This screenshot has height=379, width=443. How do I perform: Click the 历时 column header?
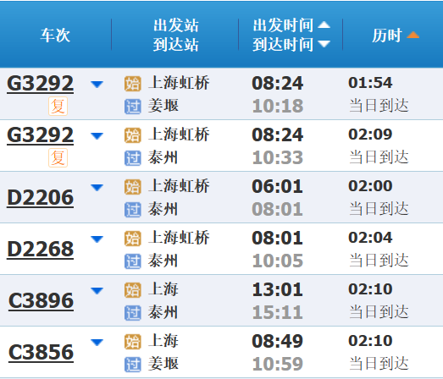[x=387, y=36]
